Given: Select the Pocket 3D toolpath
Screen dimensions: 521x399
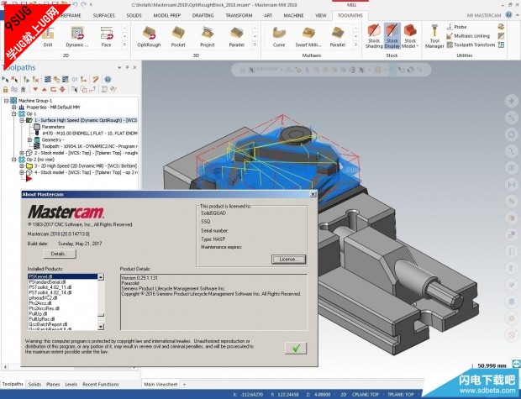Looking at the screenshot, I should (178, 36).
